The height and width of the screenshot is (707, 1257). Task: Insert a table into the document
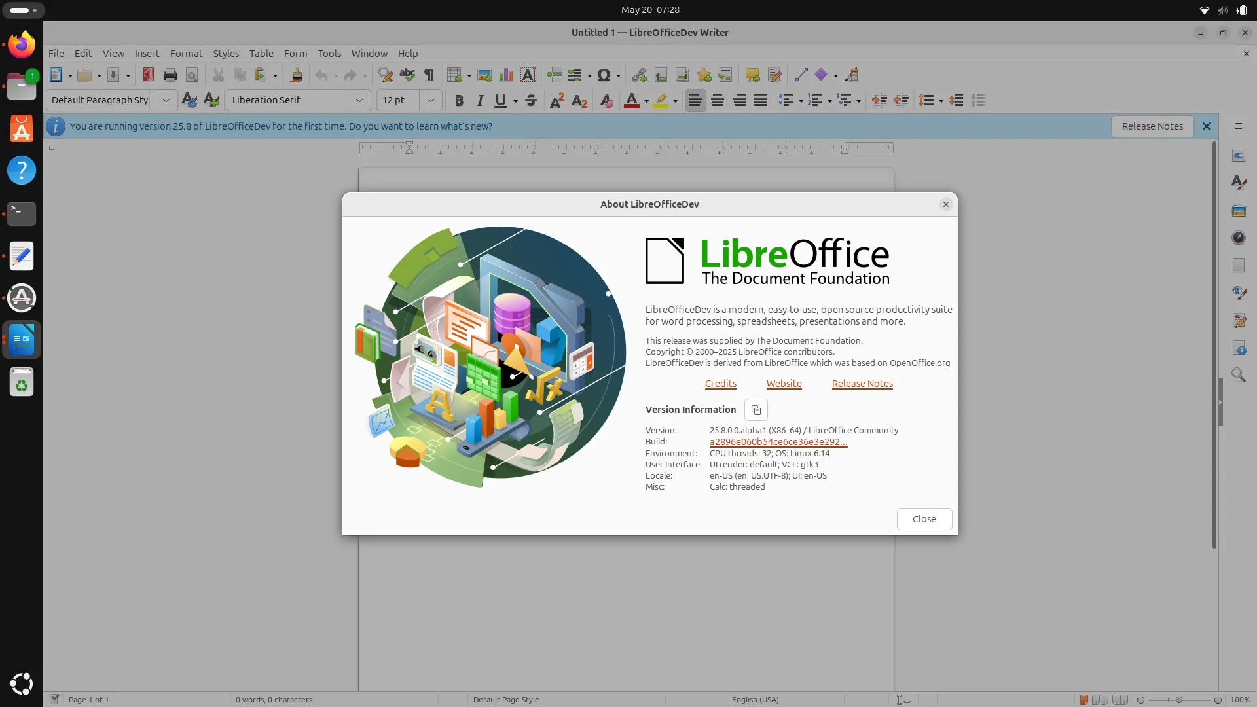[x=455, y=75]
